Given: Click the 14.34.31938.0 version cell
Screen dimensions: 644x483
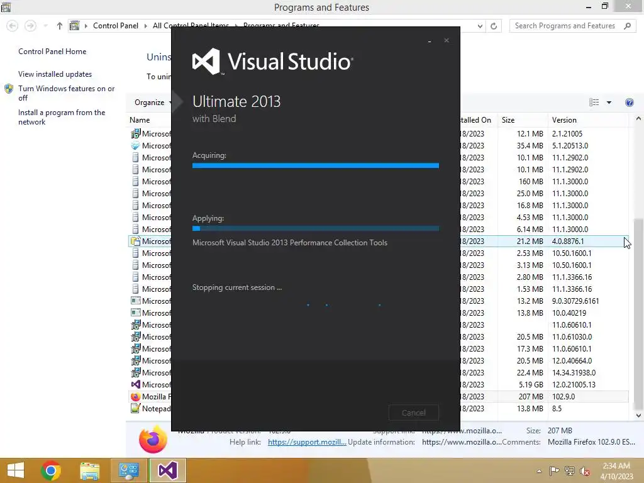Looking at the screenshot, I should pyautogui.click(x=574, y=372).
